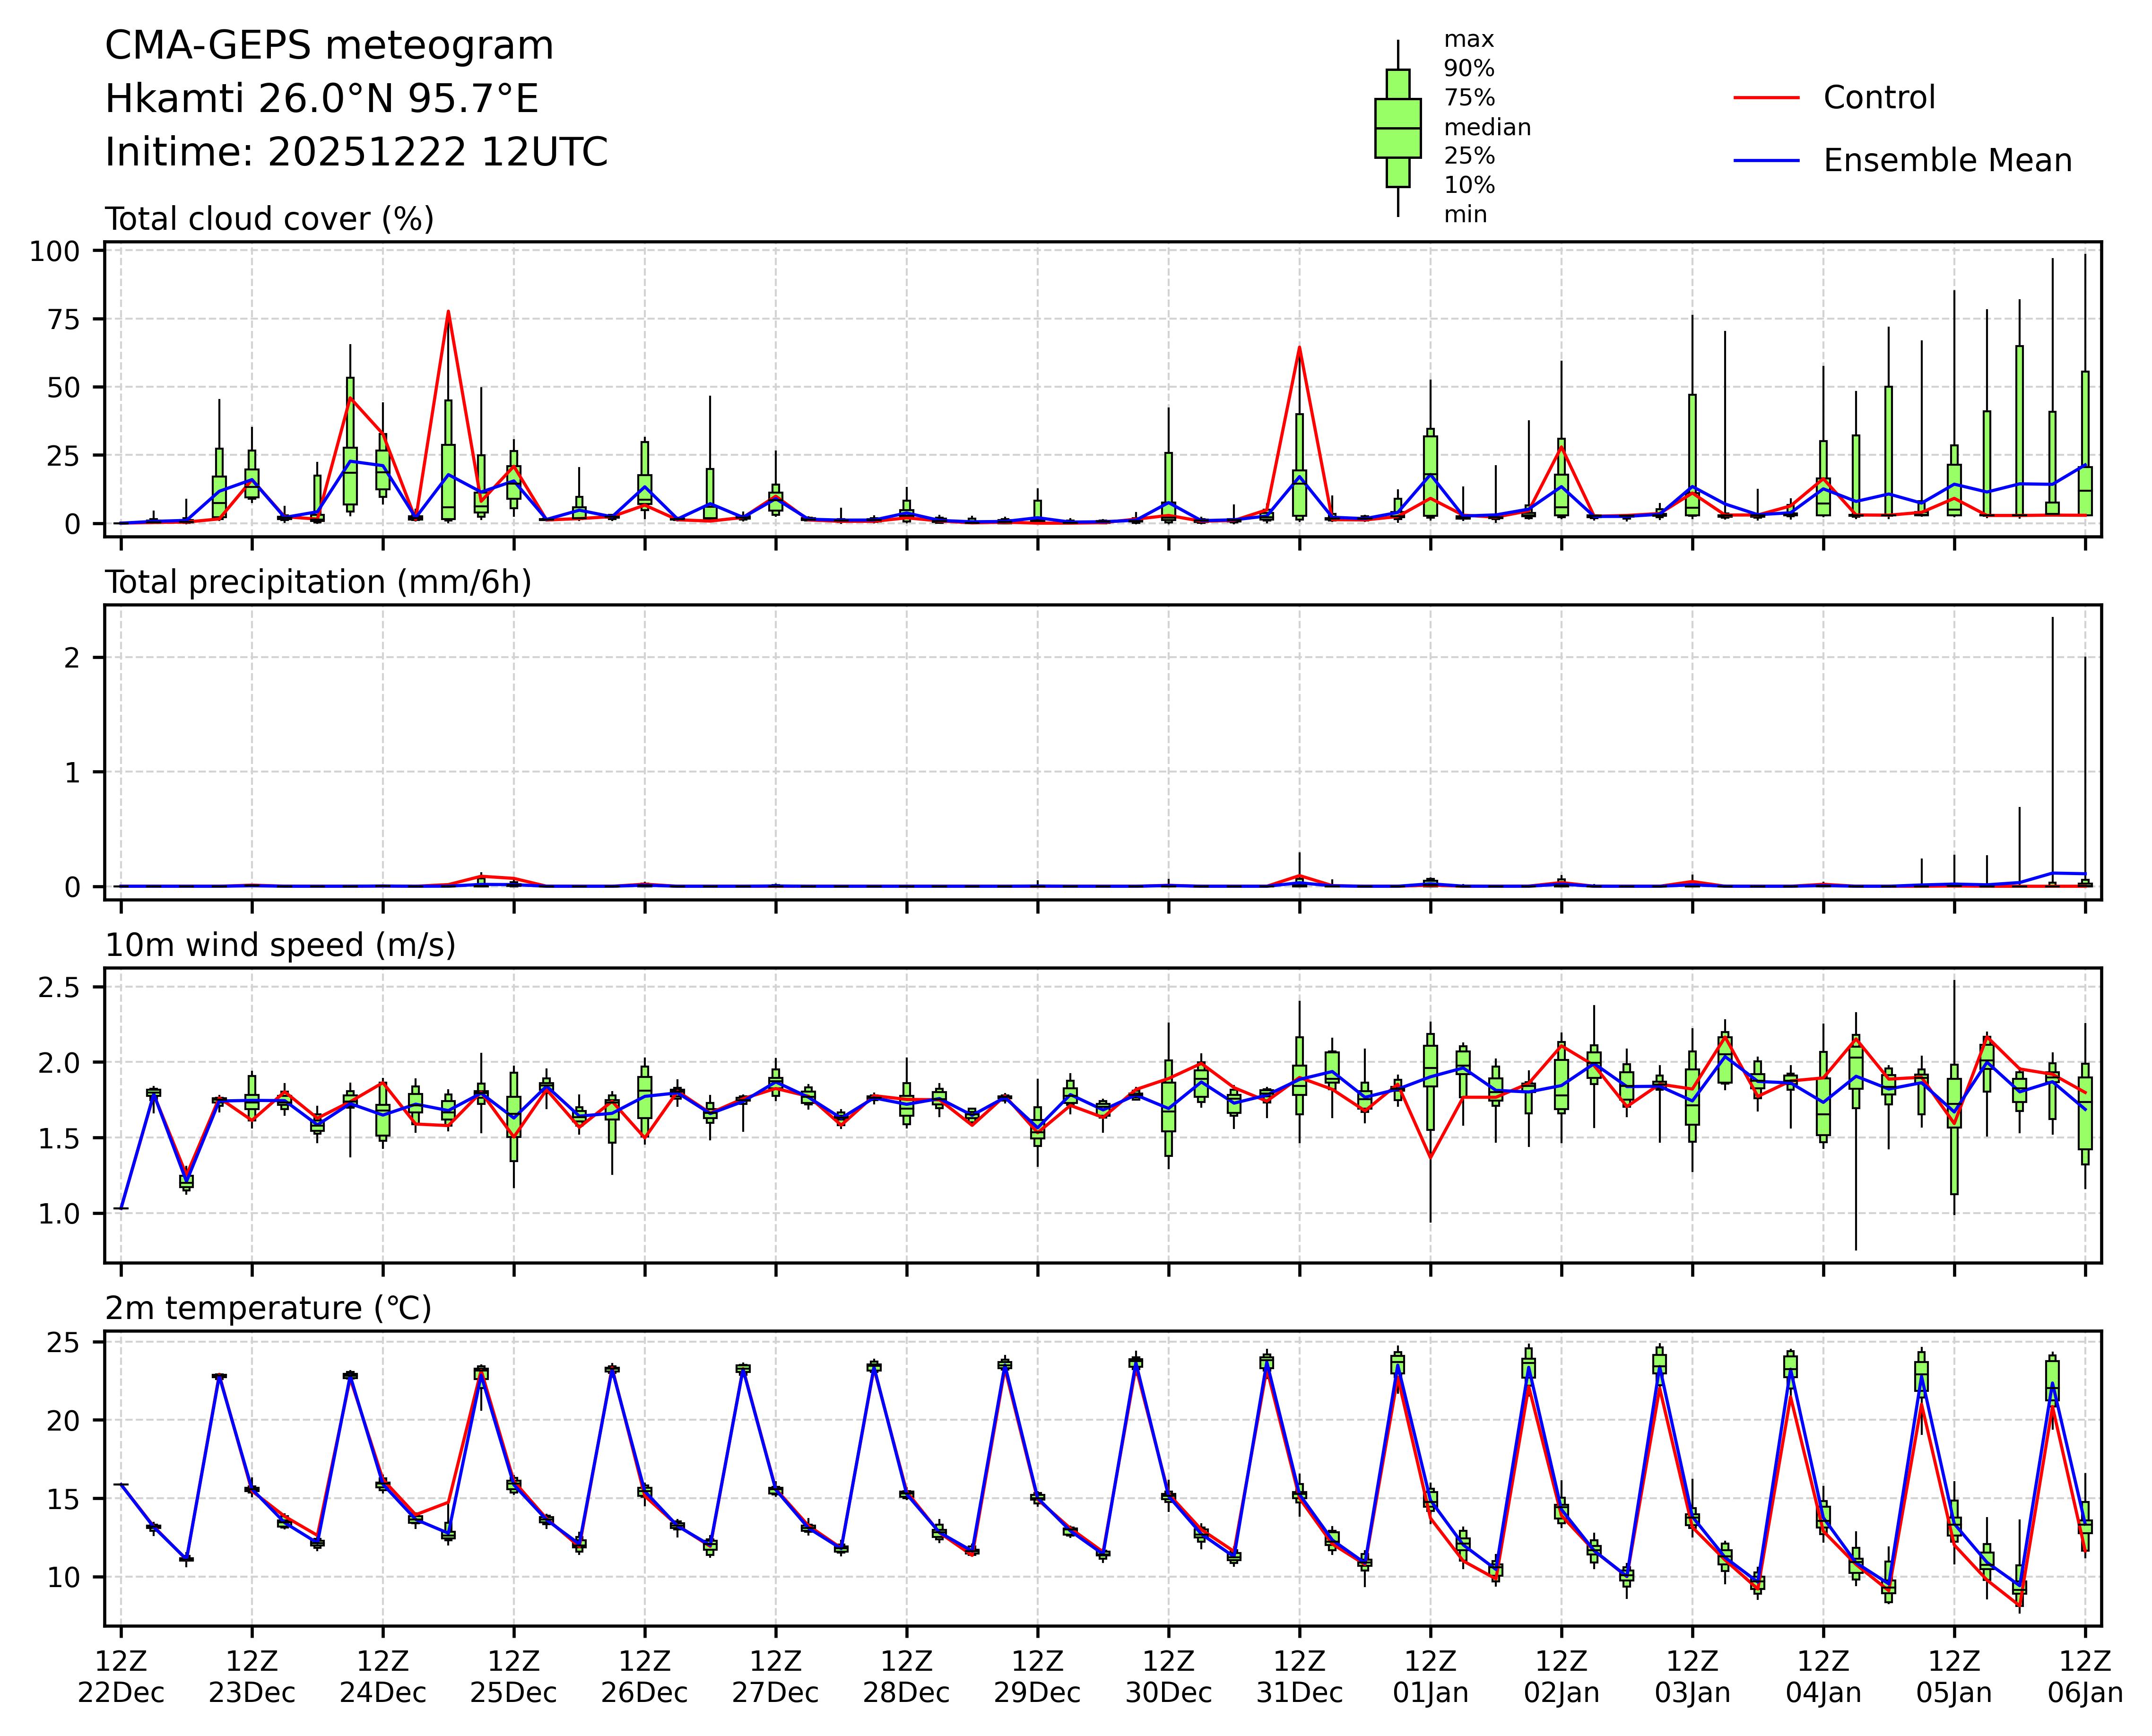Click the 12Z 01Jan axis label
The height and width of the screenshot is (1736, 2152).
[1430, 1677]
